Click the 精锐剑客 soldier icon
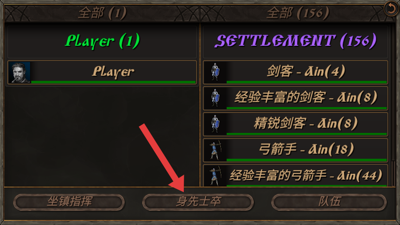This screenshot has width=400, height=225. point(215,124)
